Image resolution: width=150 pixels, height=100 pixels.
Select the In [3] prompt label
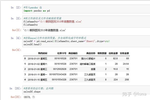(16, 18)
